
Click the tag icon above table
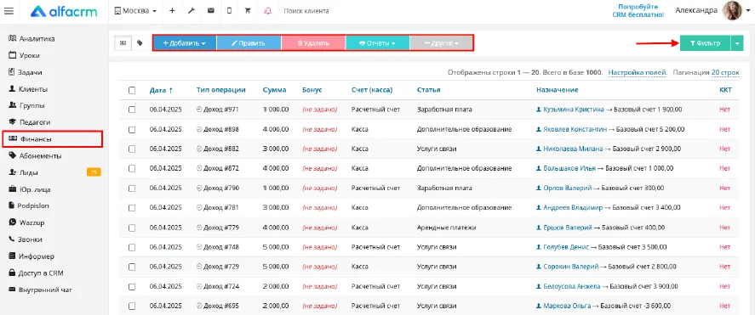(x=140, y=42)
